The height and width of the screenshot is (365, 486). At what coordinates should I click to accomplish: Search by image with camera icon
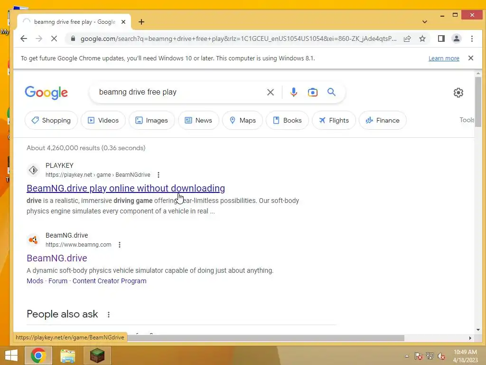coord(312,92)
